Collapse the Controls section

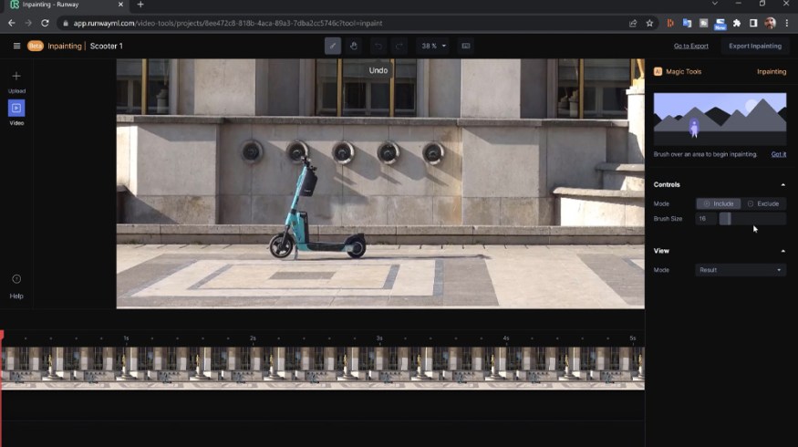click(782, 184)
